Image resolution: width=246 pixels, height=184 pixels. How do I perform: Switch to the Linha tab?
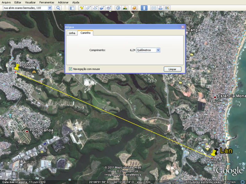coord(72,33)
